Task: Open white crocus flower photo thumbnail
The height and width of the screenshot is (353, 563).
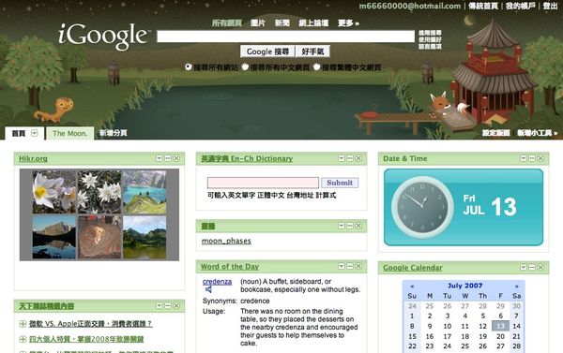Action: [x=54, y=192]
